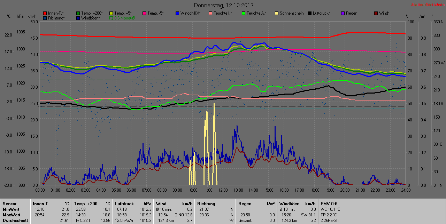Open the Station Göritzhain label
This screenshot has width=446, height=224.
[428, 5]
